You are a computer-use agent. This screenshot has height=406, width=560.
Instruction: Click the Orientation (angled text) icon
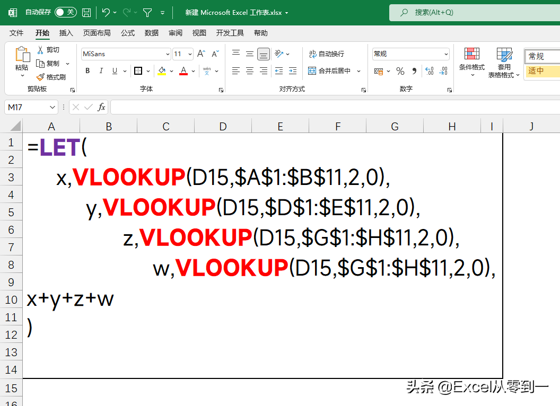click(279, 54)
